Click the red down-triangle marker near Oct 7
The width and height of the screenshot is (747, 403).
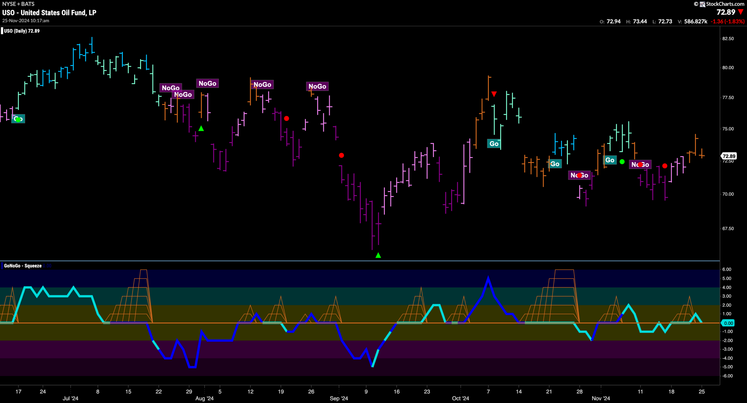click(x=494, y=94)
